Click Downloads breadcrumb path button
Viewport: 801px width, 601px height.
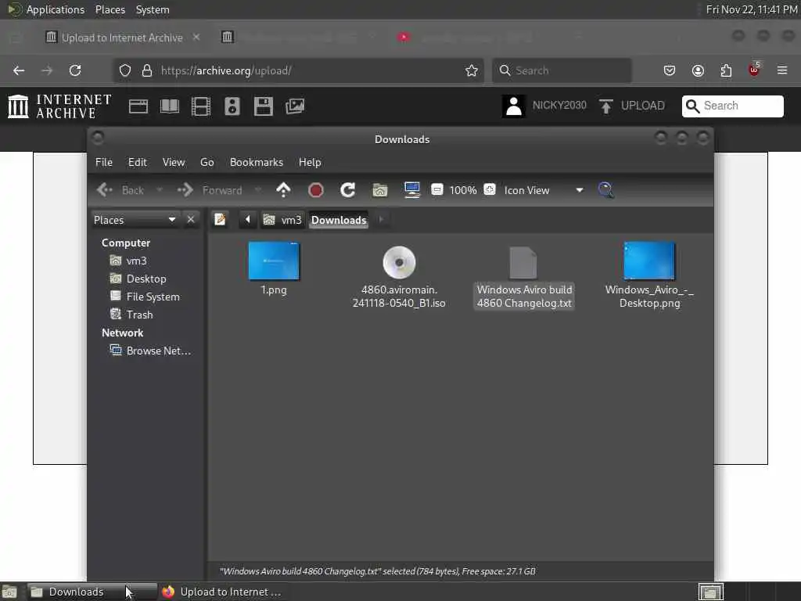[339, 220]
